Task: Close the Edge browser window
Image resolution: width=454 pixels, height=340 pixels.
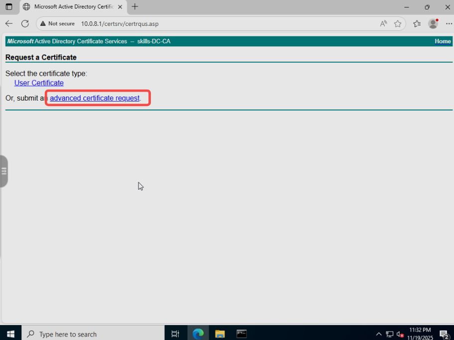Action: [x=448, y=7]
